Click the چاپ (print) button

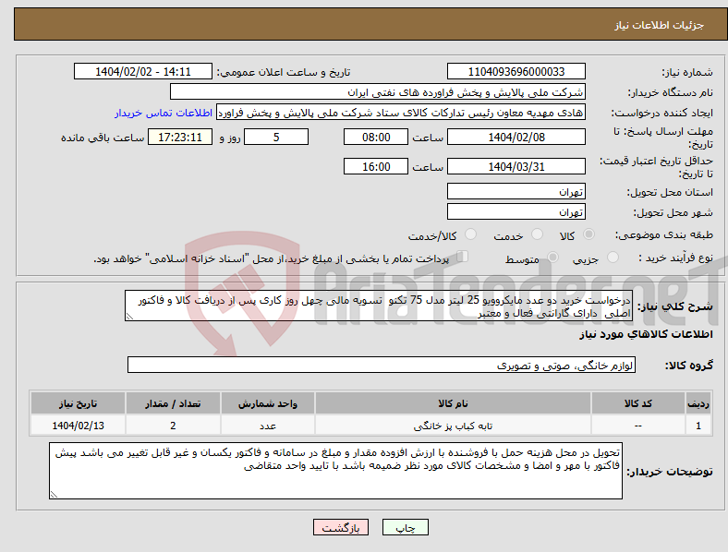pos(405,527)
